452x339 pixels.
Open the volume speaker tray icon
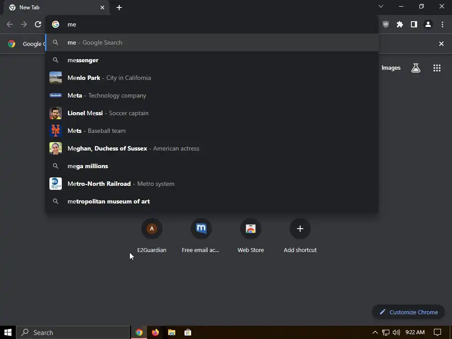[x=396, y=332]
